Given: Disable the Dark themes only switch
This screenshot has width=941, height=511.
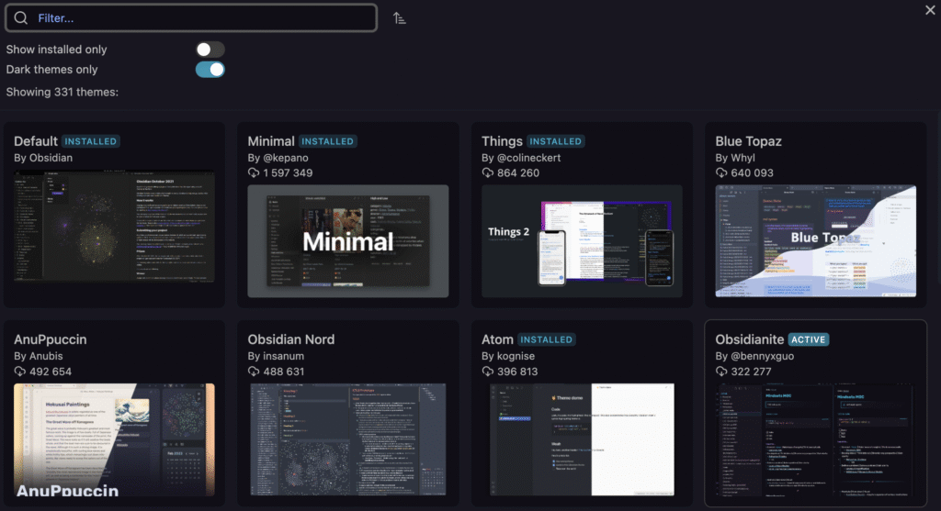Looking at the screenshot, I should pos(210,70).
